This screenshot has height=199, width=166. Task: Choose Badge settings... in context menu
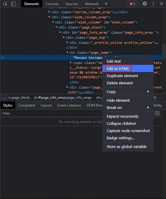click(x=128, y=138)
